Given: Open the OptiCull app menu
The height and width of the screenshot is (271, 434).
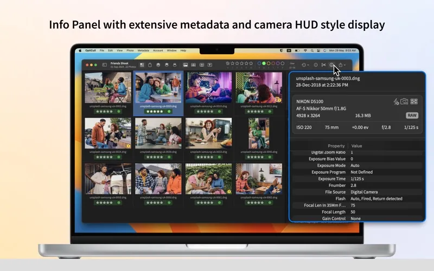Looking at the screenshot, I should [91, 50].
